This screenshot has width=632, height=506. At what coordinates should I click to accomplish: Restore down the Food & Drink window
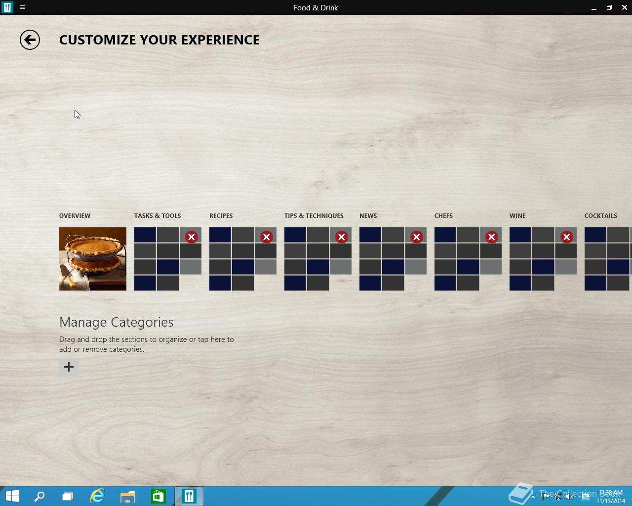pyautogui.click(x=609, y=7)
